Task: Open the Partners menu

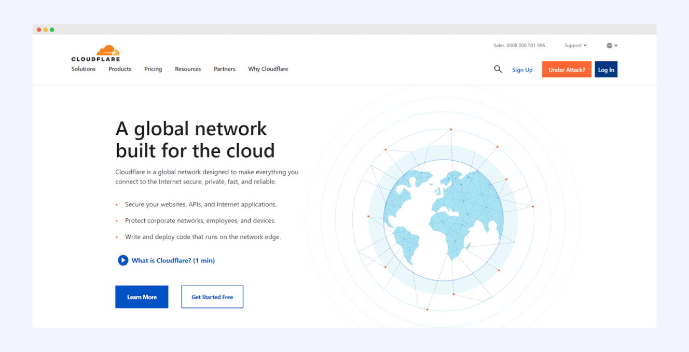Action: coord(225,69)
